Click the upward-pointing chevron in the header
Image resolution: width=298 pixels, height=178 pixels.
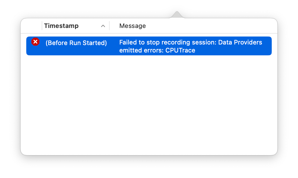[x=103, y=26]
